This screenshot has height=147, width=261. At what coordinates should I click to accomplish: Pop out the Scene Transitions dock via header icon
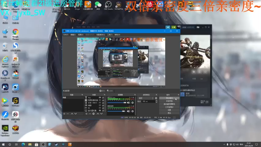[156, 95]
